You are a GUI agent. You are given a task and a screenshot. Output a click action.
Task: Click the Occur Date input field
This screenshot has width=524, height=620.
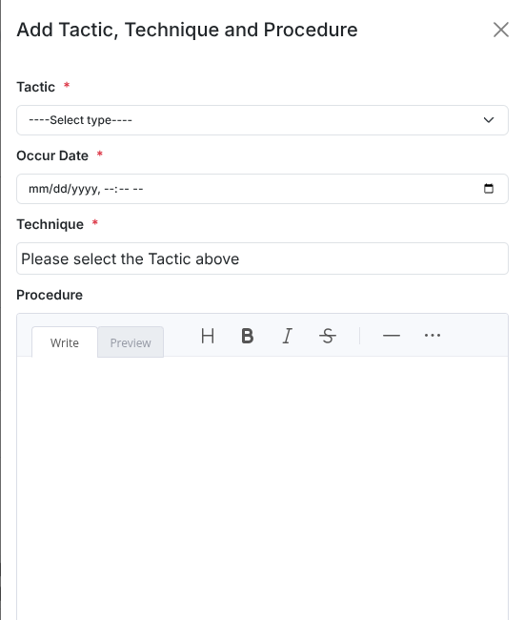point(262,189)
